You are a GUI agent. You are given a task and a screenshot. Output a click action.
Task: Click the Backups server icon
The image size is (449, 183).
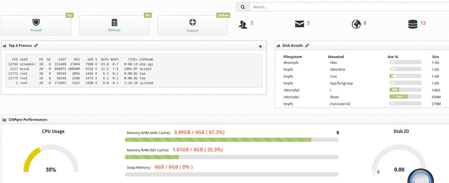[x=114, y=22]
